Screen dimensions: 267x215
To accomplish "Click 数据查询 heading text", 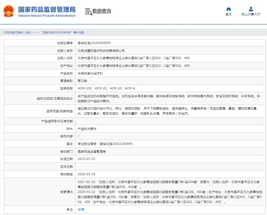I will [102, 11].
